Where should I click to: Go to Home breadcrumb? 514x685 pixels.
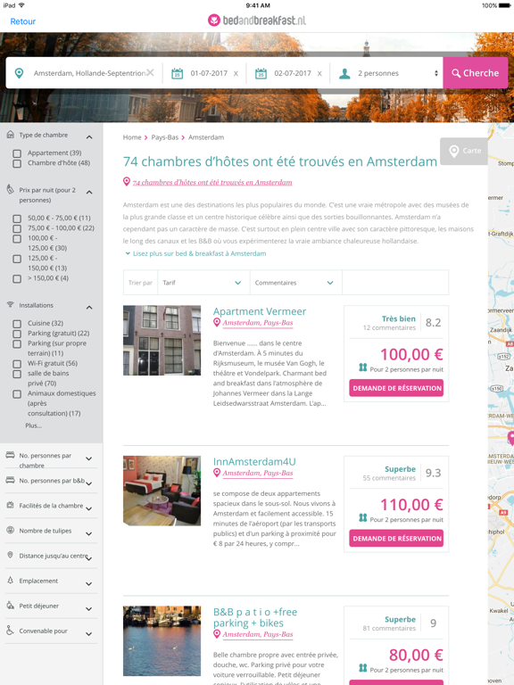[x=132, y=137]
